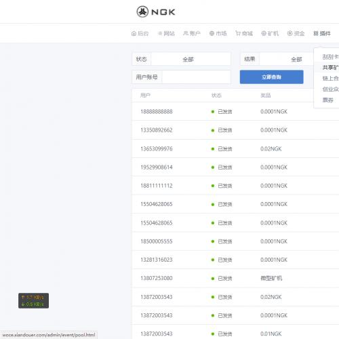Click 0.0001NGK prize for user 13281316023
This screenshot has width=339, height=339.
pos(274,260)
